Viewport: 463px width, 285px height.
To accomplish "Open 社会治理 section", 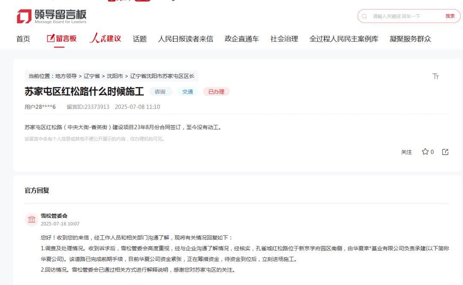I will coord(284,39).
